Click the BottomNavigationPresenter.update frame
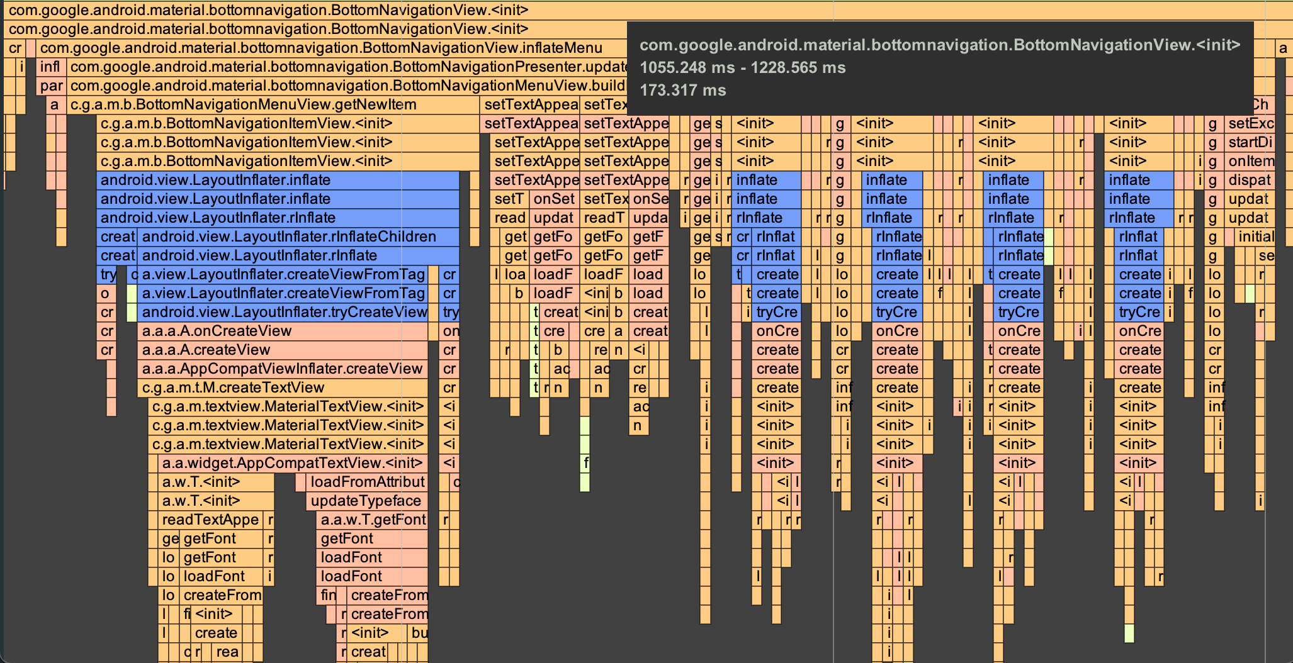1293x663 pixels. pyautogui.click(x=315, y=67)
